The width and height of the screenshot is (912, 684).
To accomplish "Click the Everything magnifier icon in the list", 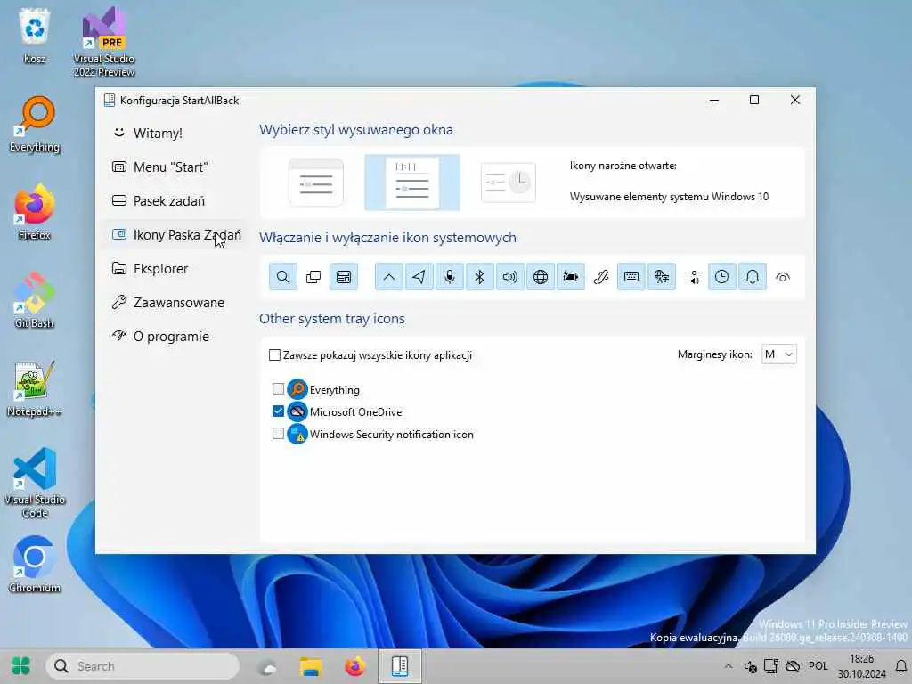I will tap(297, 389).
